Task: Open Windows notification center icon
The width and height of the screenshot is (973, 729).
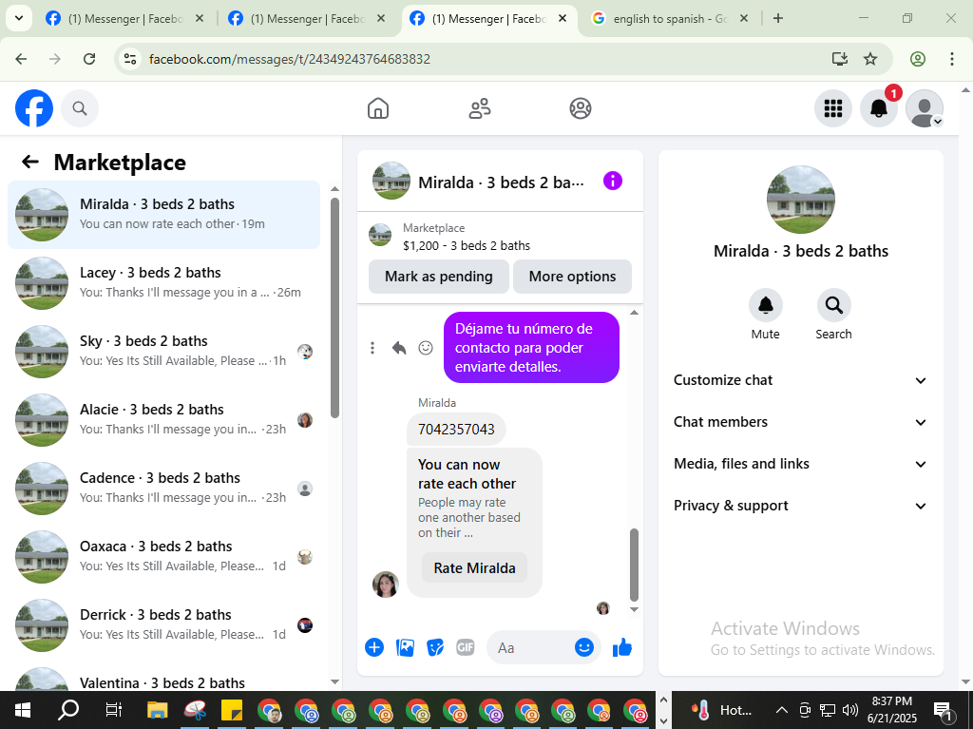Action: pos(944,710)
